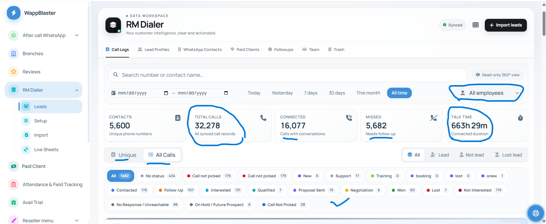Viewport: 546px width, 224px height.
Task: Click the Reseller menu brush icon
Action: [13, 220]
